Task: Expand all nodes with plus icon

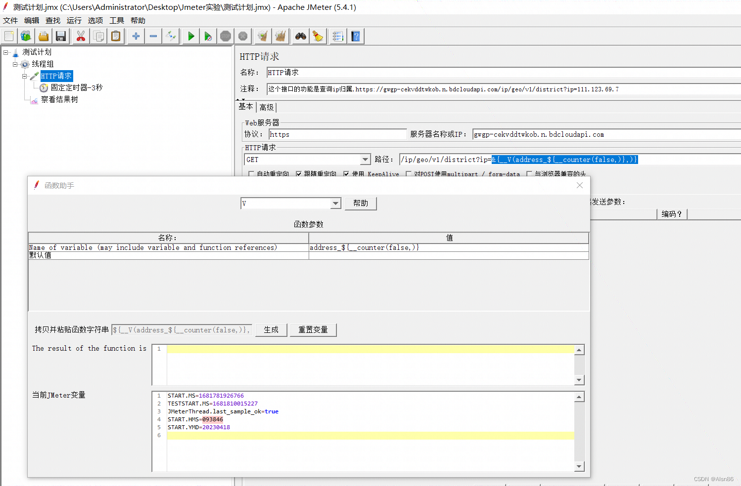Action: [136, 36]
